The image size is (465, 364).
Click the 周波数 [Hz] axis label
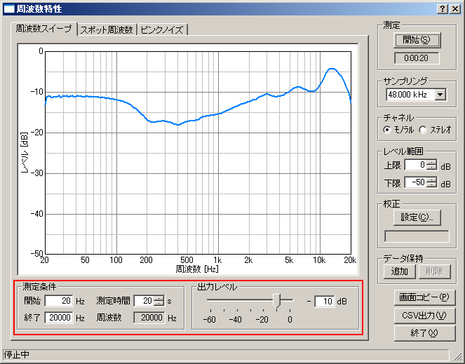(x=197, y=269)
